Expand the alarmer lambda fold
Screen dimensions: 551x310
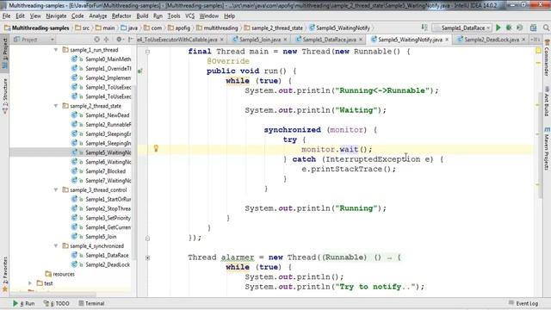(x=147, y=257)
